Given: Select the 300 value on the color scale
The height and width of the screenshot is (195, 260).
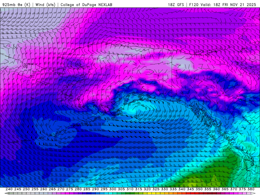Looking at the screenshot, I should pyautogui.click(x=112, y=189).
